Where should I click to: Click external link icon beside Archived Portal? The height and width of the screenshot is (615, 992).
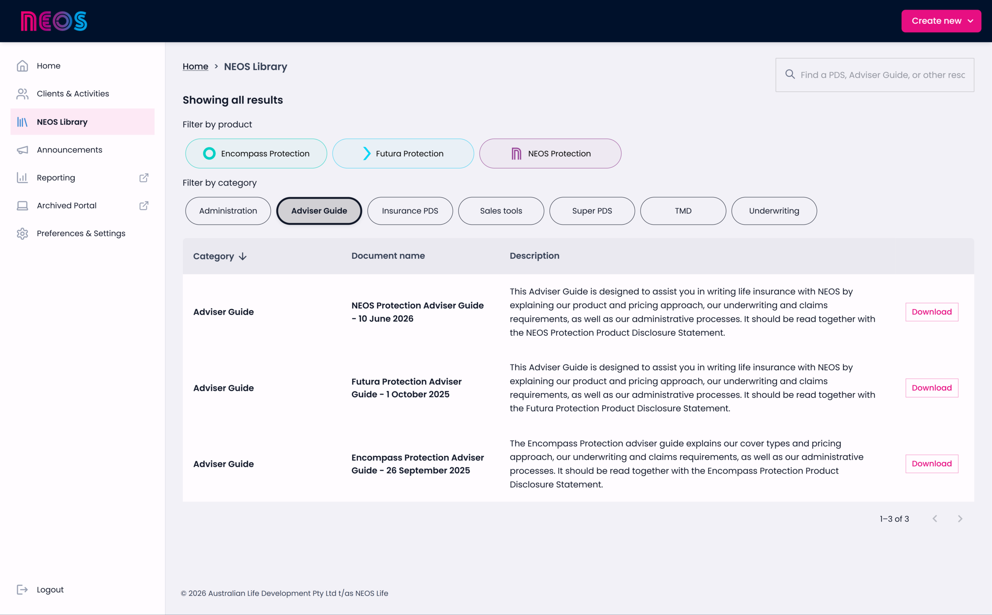coord(144,205)
